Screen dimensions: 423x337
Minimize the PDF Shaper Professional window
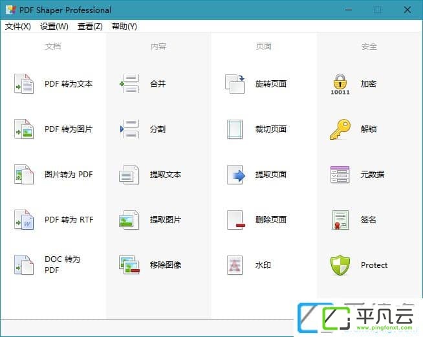349,10
